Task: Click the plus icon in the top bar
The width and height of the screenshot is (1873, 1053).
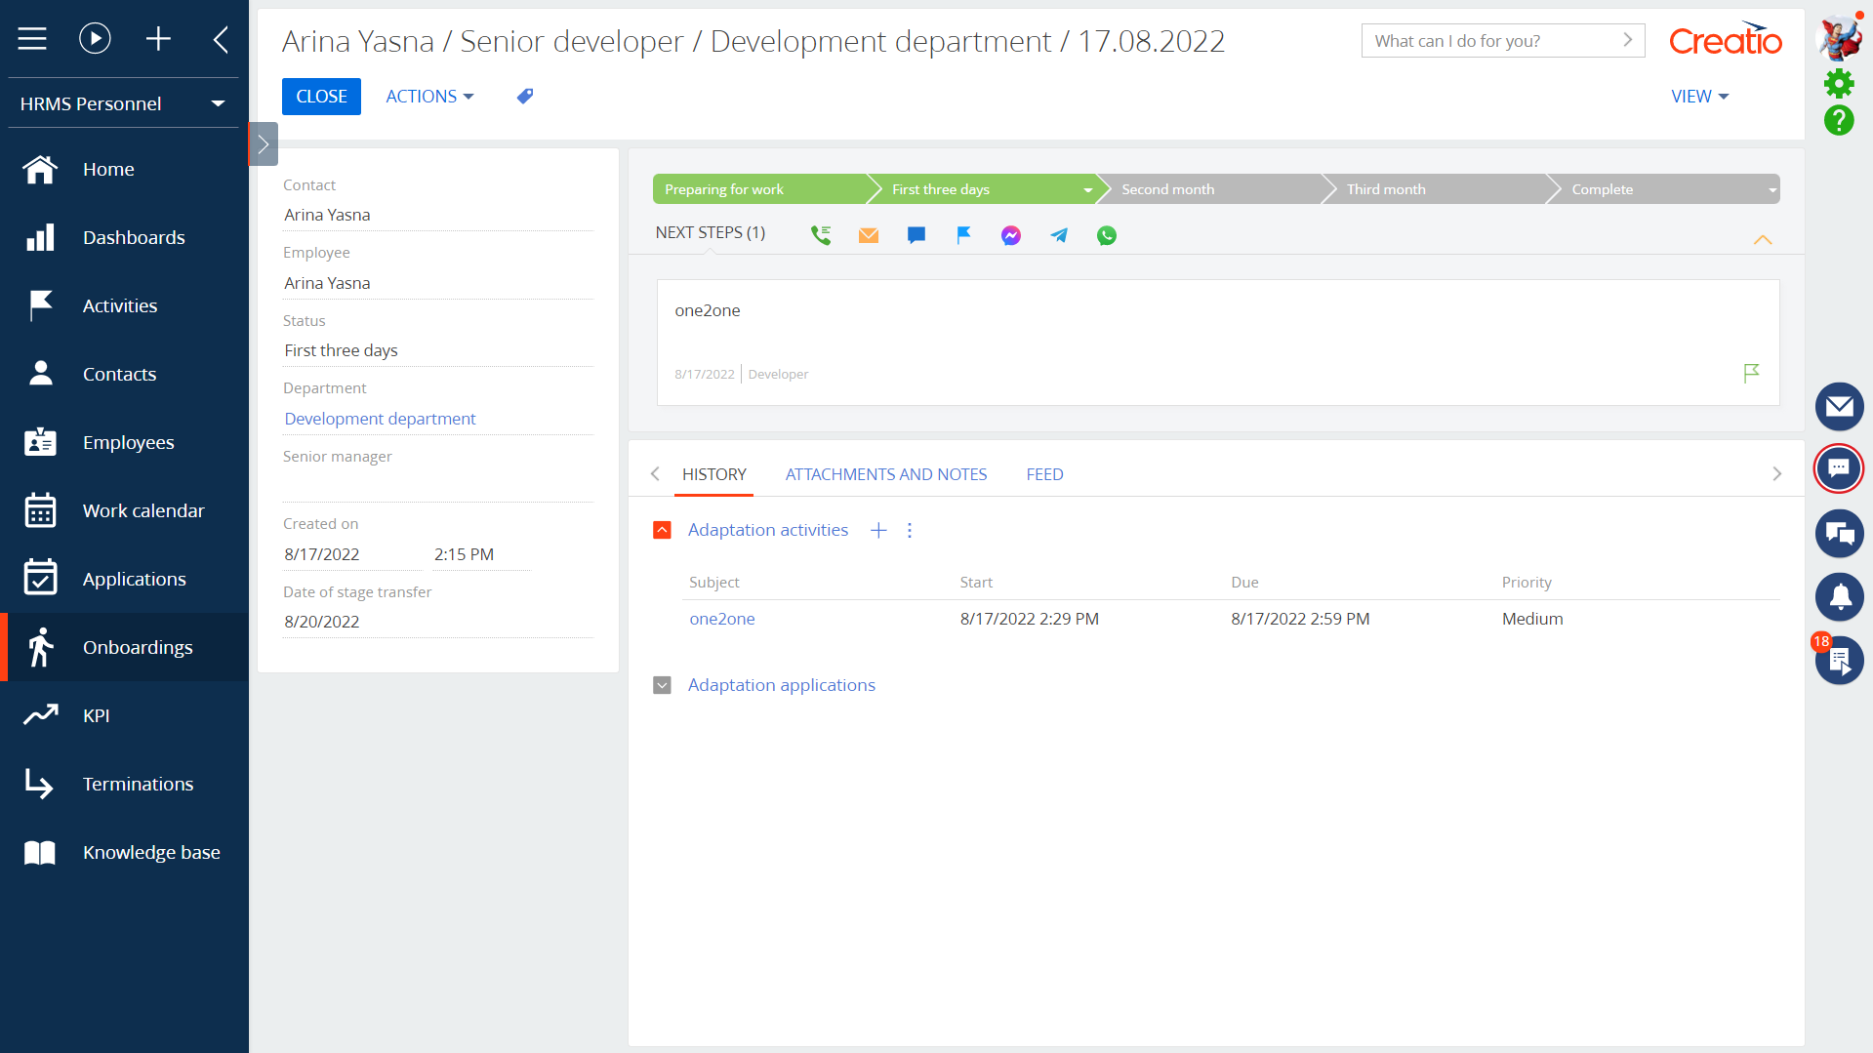Action: coord(158,38)
